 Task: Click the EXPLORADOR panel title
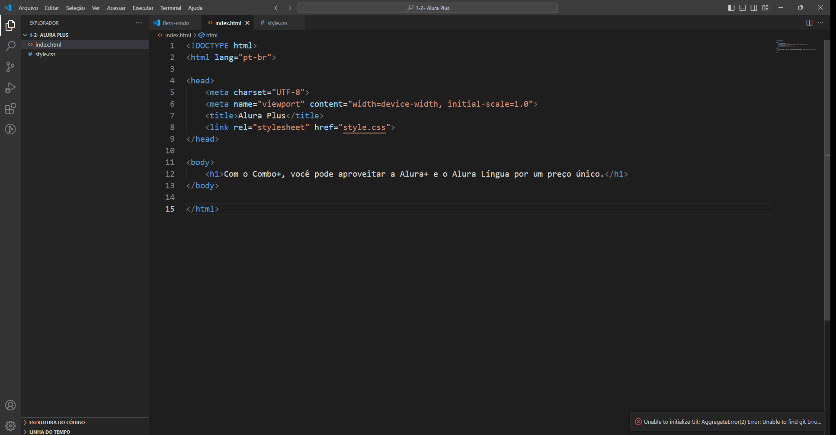pos(44,23)
